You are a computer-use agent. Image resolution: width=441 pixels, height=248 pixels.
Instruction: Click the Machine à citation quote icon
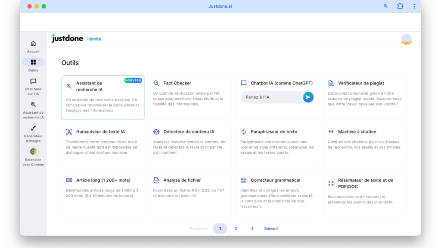(331, 132)
